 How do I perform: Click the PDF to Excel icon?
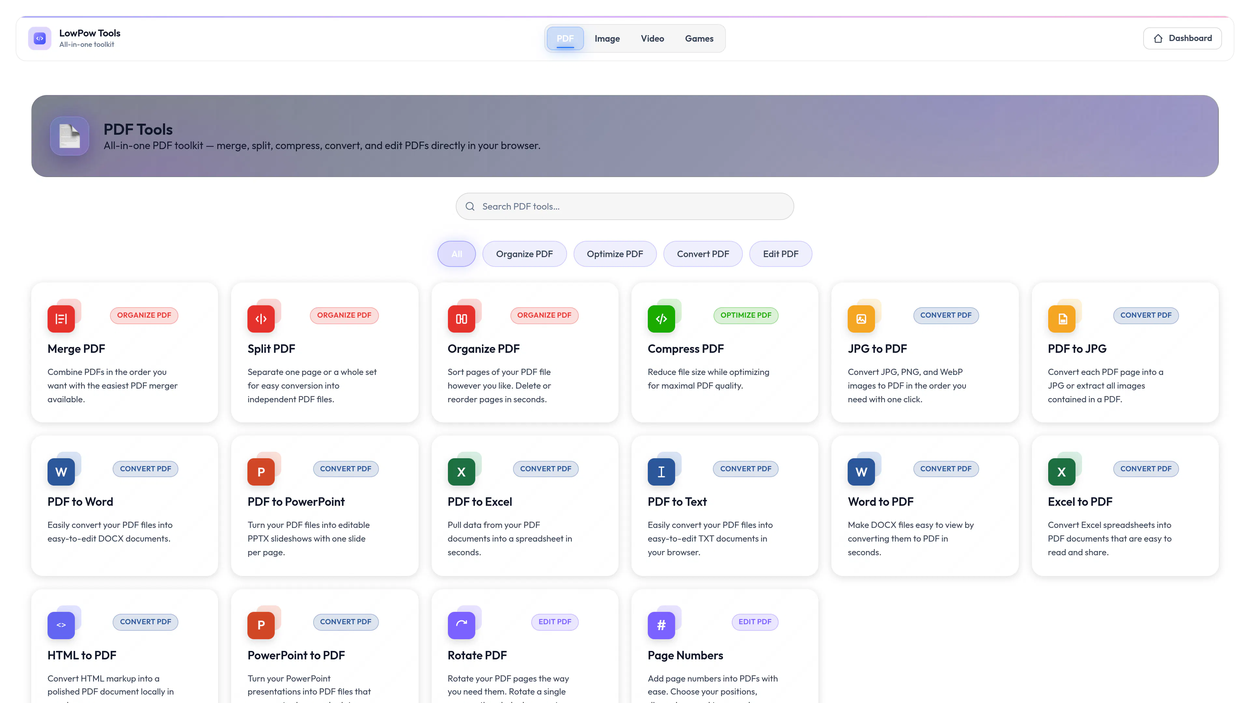click(x=462, y=472)
